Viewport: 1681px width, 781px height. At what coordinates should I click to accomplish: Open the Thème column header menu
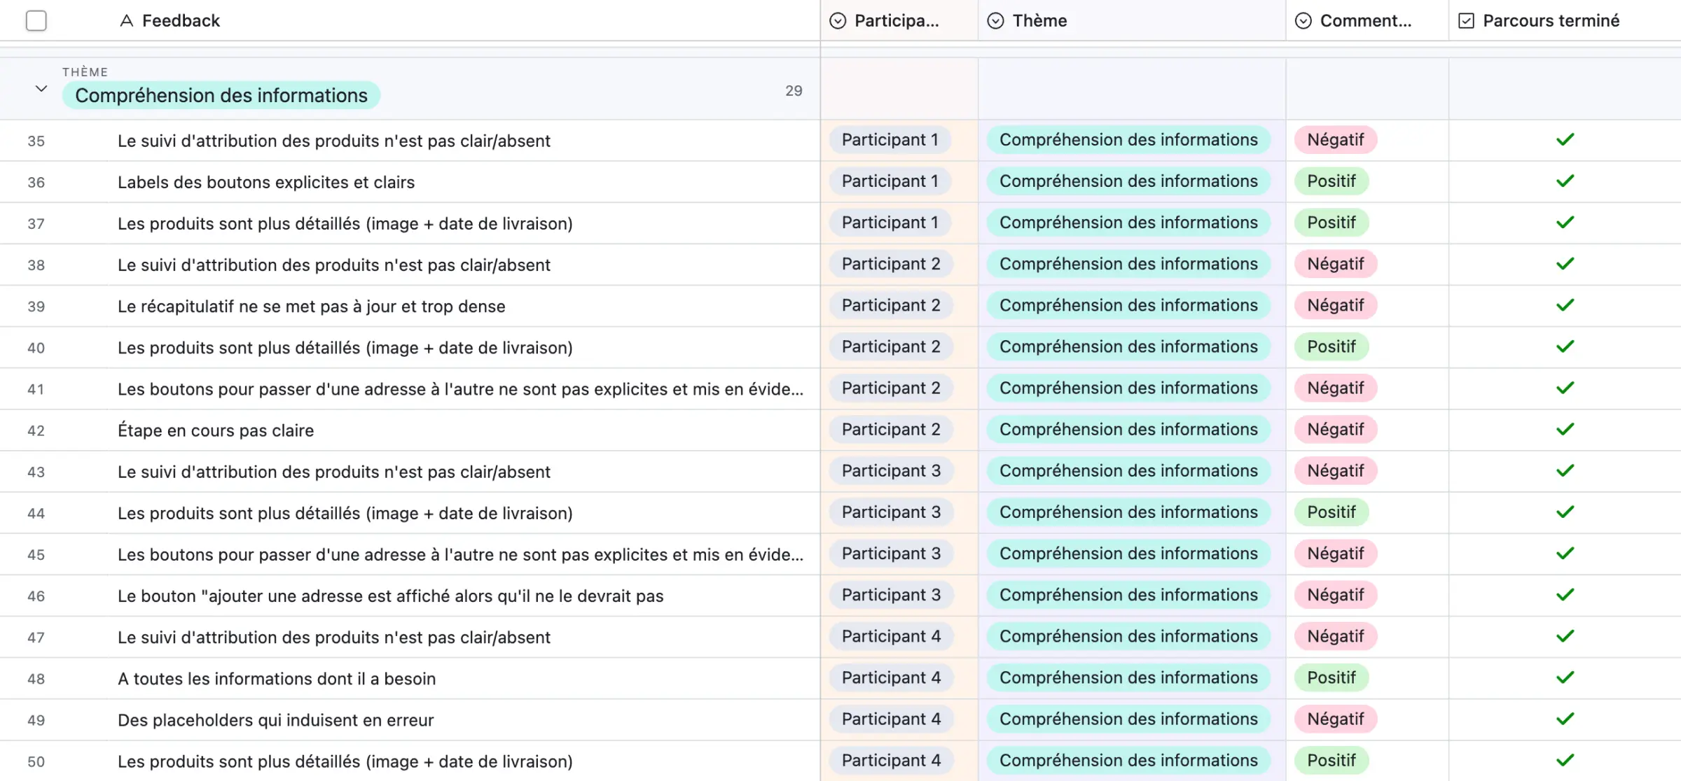pos(1131,21)
